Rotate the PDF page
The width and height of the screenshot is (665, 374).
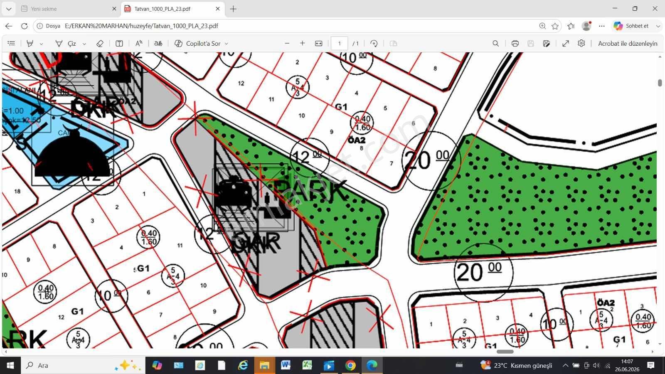click(374, 43)
